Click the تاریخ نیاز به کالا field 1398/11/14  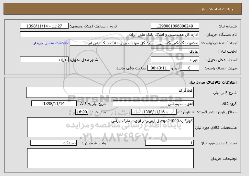click(x=54, y=104)
